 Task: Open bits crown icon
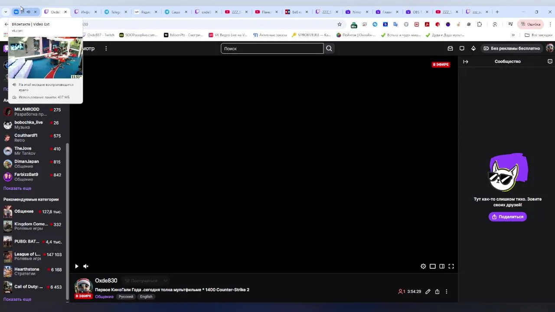click(473, 49)
